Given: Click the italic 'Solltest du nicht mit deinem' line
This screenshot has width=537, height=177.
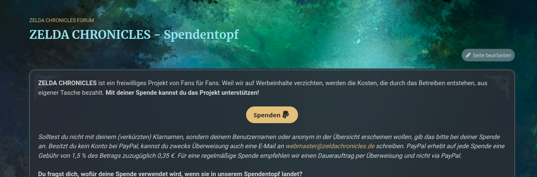Looking at the screenshot, I should pos(77,137).
